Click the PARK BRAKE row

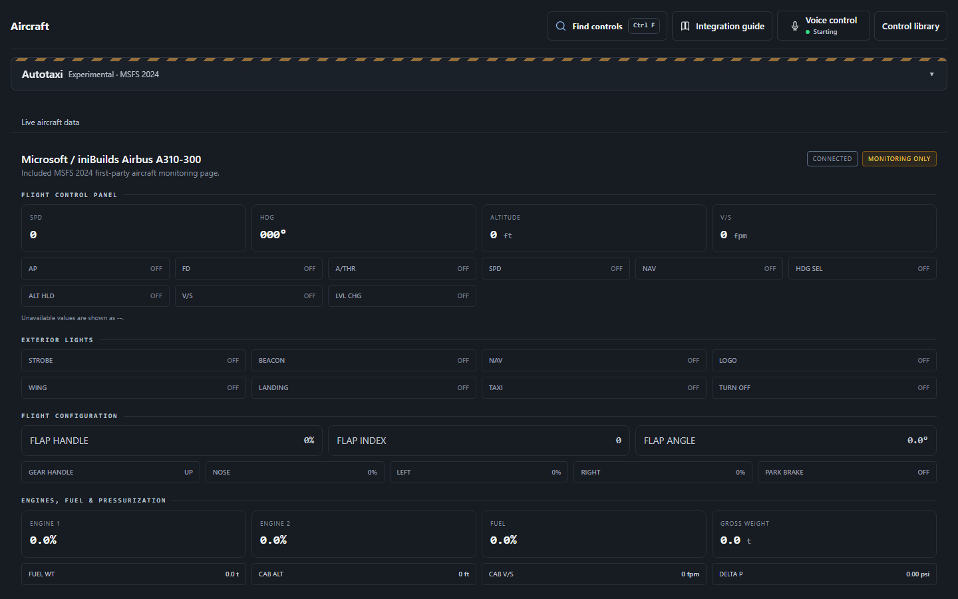pos(847,473)
